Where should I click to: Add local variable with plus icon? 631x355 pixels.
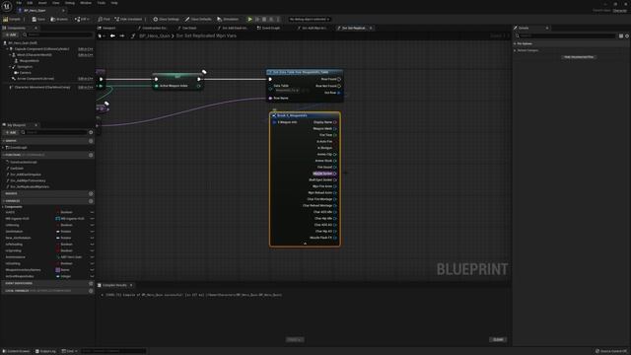[x=91, y=291]
